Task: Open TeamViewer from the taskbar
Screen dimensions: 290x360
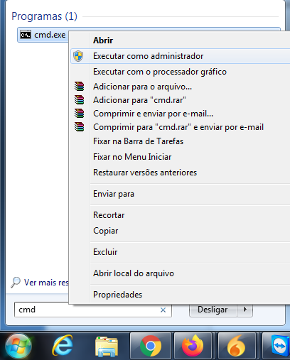Action: 279,346
